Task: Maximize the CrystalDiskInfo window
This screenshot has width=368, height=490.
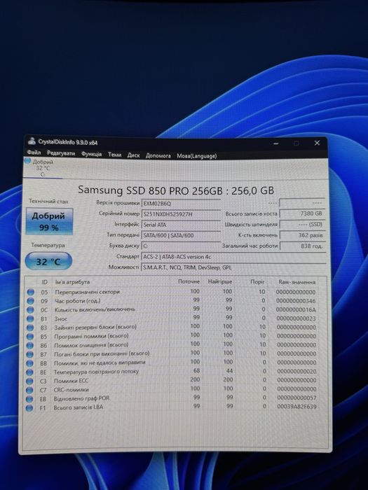Action: (296, 143)
